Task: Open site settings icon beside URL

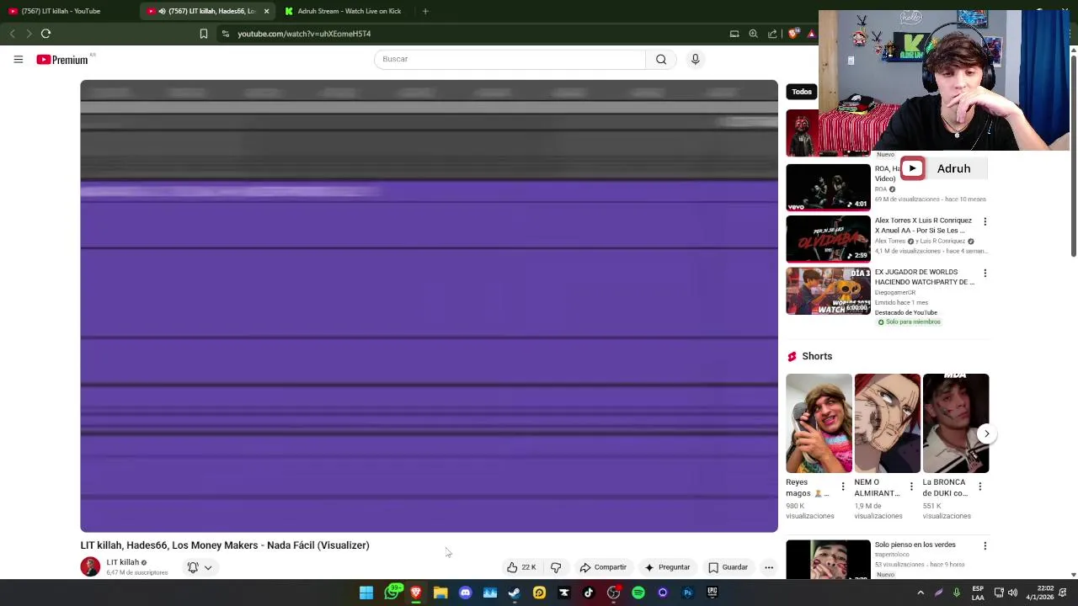Action: tap(225, 34)
